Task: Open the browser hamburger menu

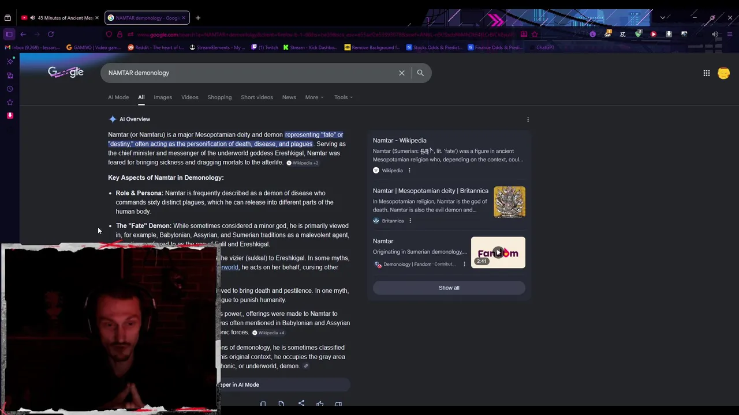Action: click(730, 35)
